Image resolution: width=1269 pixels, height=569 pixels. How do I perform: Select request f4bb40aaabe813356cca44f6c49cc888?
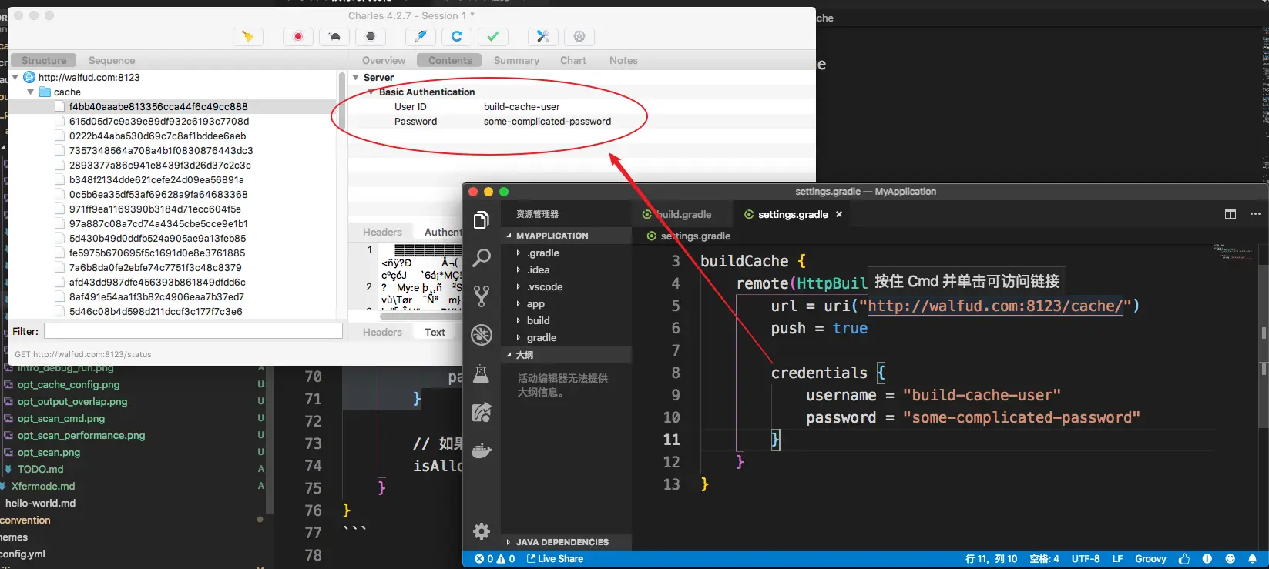pyautogui.click(x=158, y=106)
